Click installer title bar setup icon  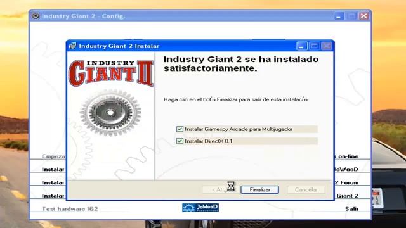pyautogui.click(x=72, y=46)
